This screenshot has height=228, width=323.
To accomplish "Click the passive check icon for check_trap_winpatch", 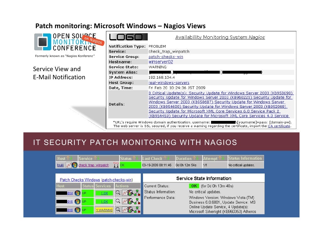I will click(x=116, y=165).
